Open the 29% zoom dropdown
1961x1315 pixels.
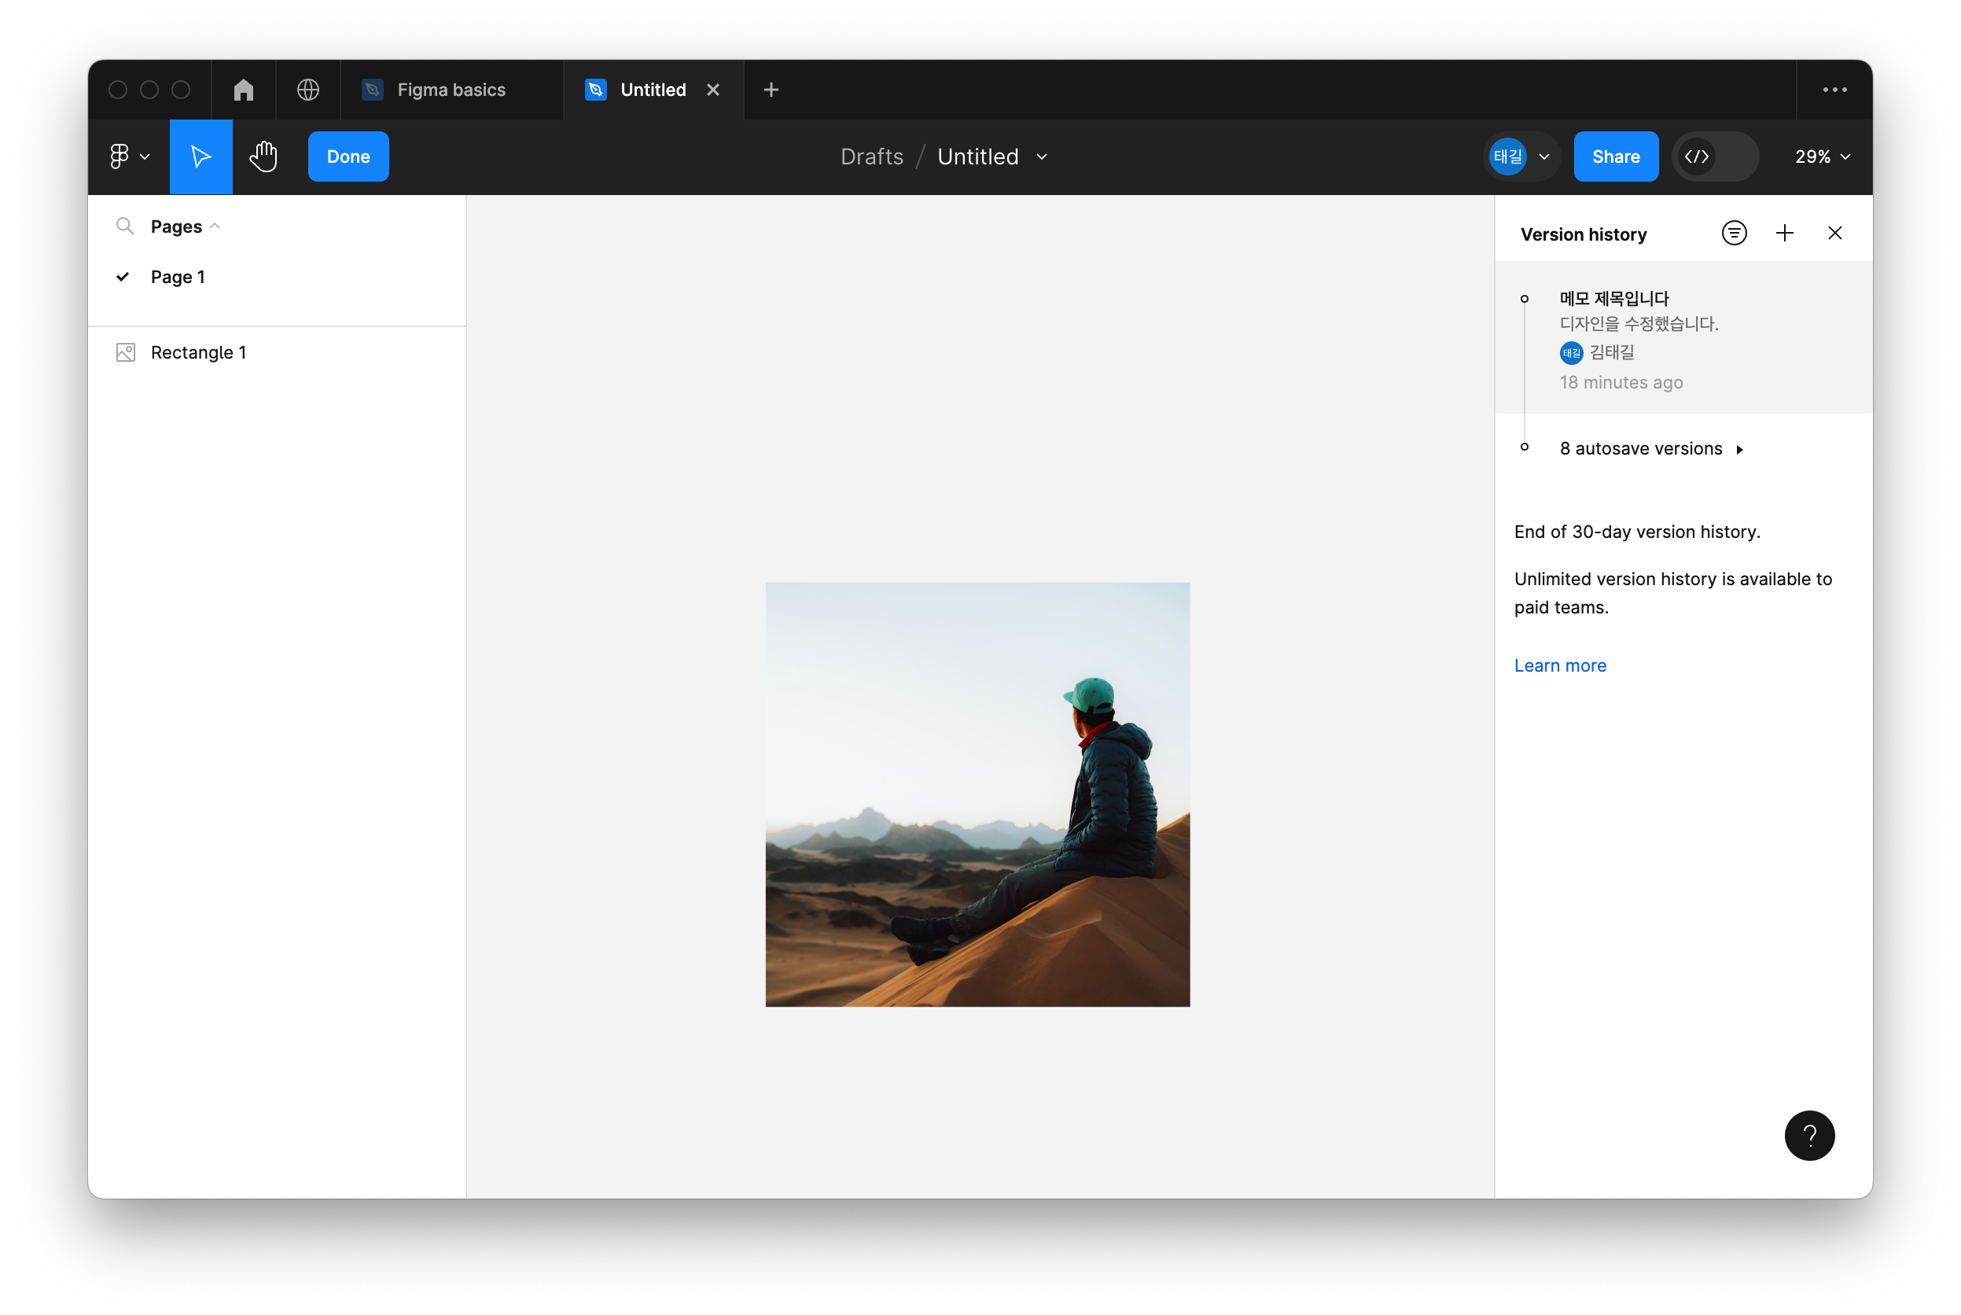(x=1822, y=157)
